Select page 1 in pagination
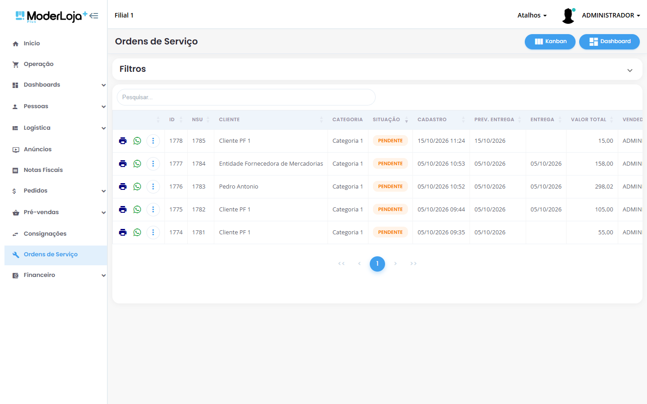647x404 pixels. [377, 264]
